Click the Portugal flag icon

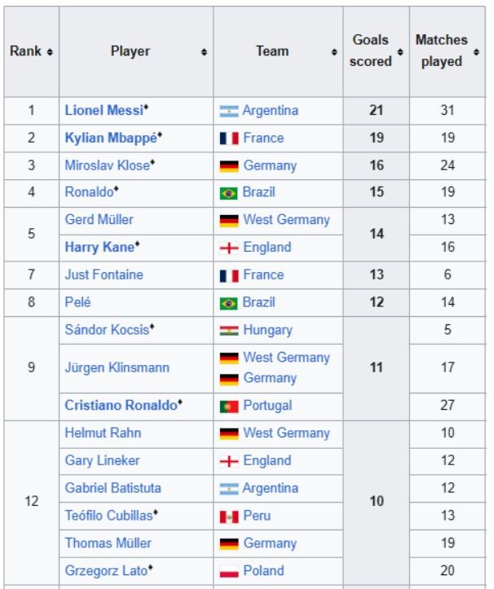coord(229,407)
